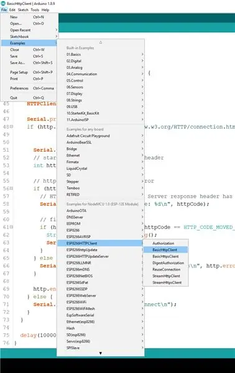235x373 pixels.
Task: Click the scroll-down arrow at submenu bottom
Action: tap(100, 353)
